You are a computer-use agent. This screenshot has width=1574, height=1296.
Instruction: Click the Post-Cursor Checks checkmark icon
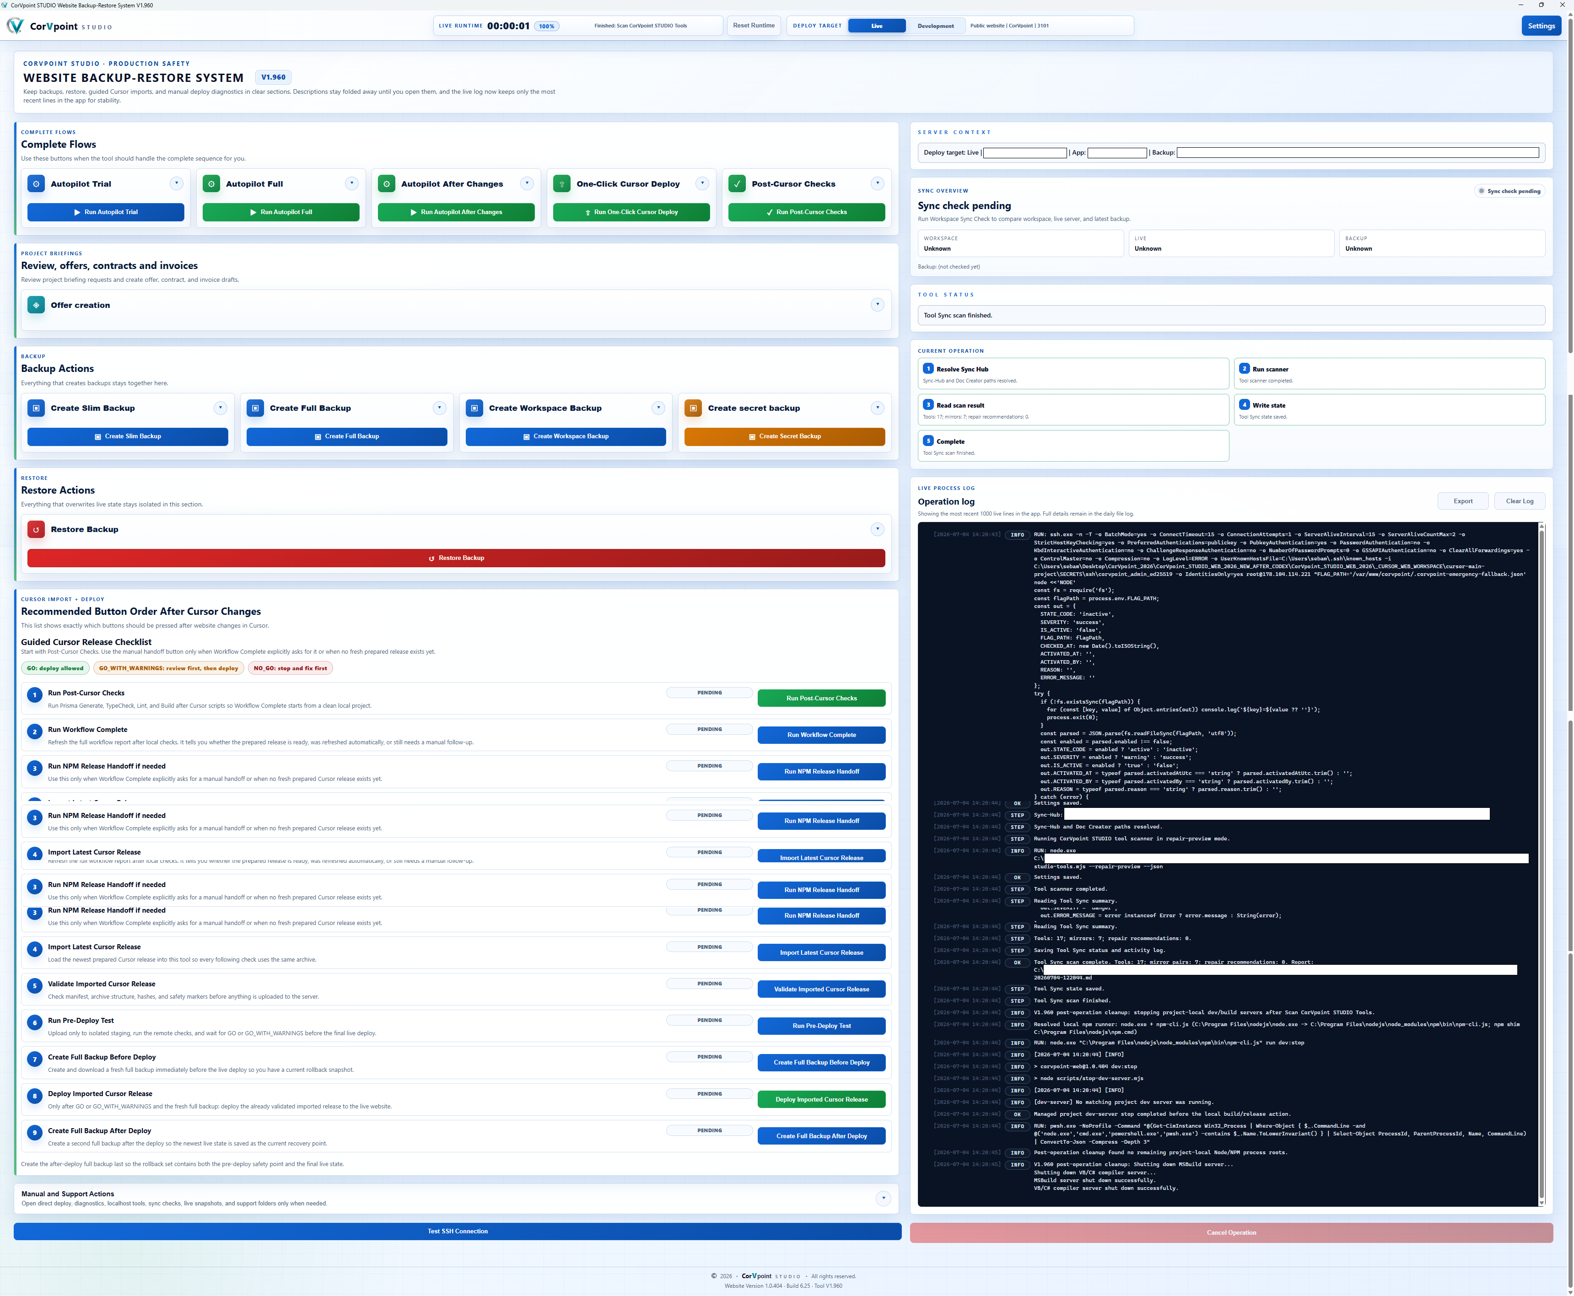pyautogui.click(x=737, y=183)
